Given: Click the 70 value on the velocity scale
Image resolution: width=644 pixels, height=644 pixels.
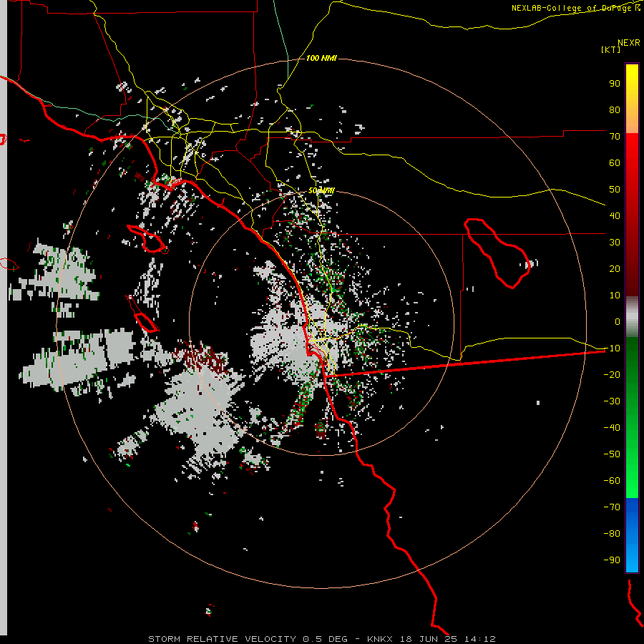Looking at the screenshot, I should [615, 137].
